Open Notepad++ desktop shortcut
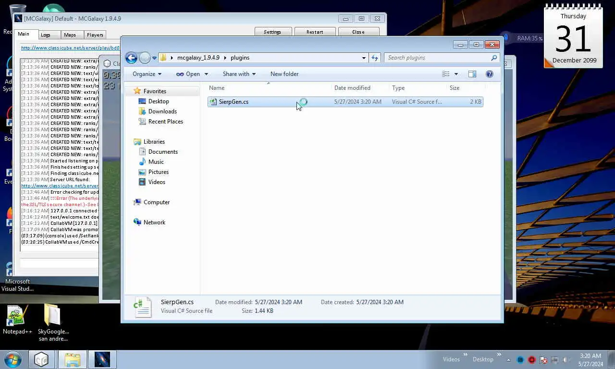Image resolution: width=615 pixels, height=369 pixels. 17,320
